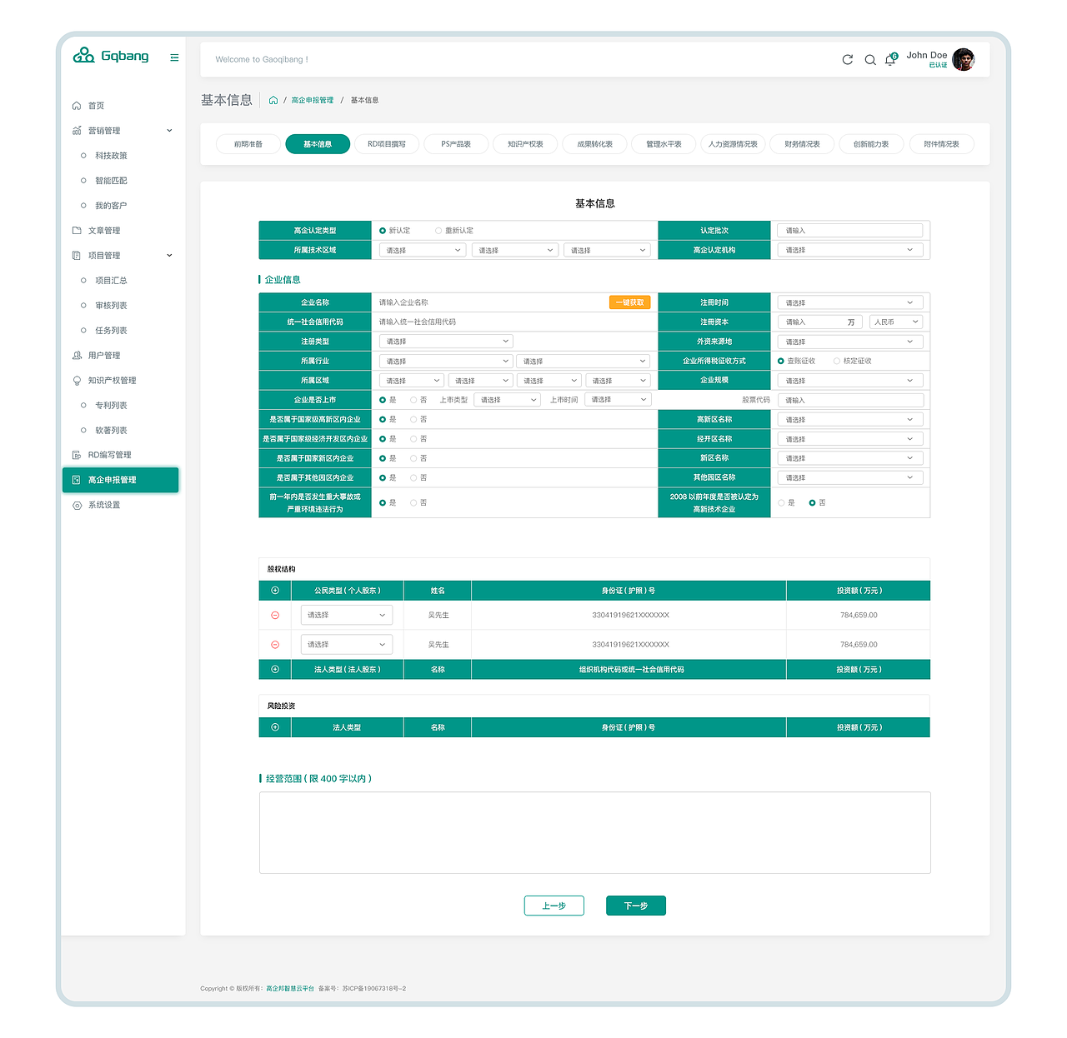Image resolution: width=1067 pixels, height=1038 pixels.
Task: Click the 经营范围 text area
Action: click(595, 833)
